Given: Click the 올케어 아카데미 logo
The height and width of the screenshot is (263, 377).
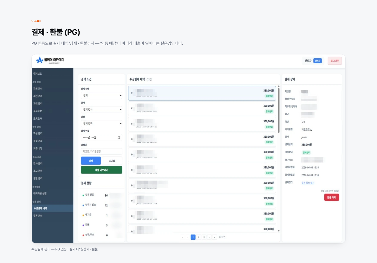Looking at the screenshot, I should (50, 60).
